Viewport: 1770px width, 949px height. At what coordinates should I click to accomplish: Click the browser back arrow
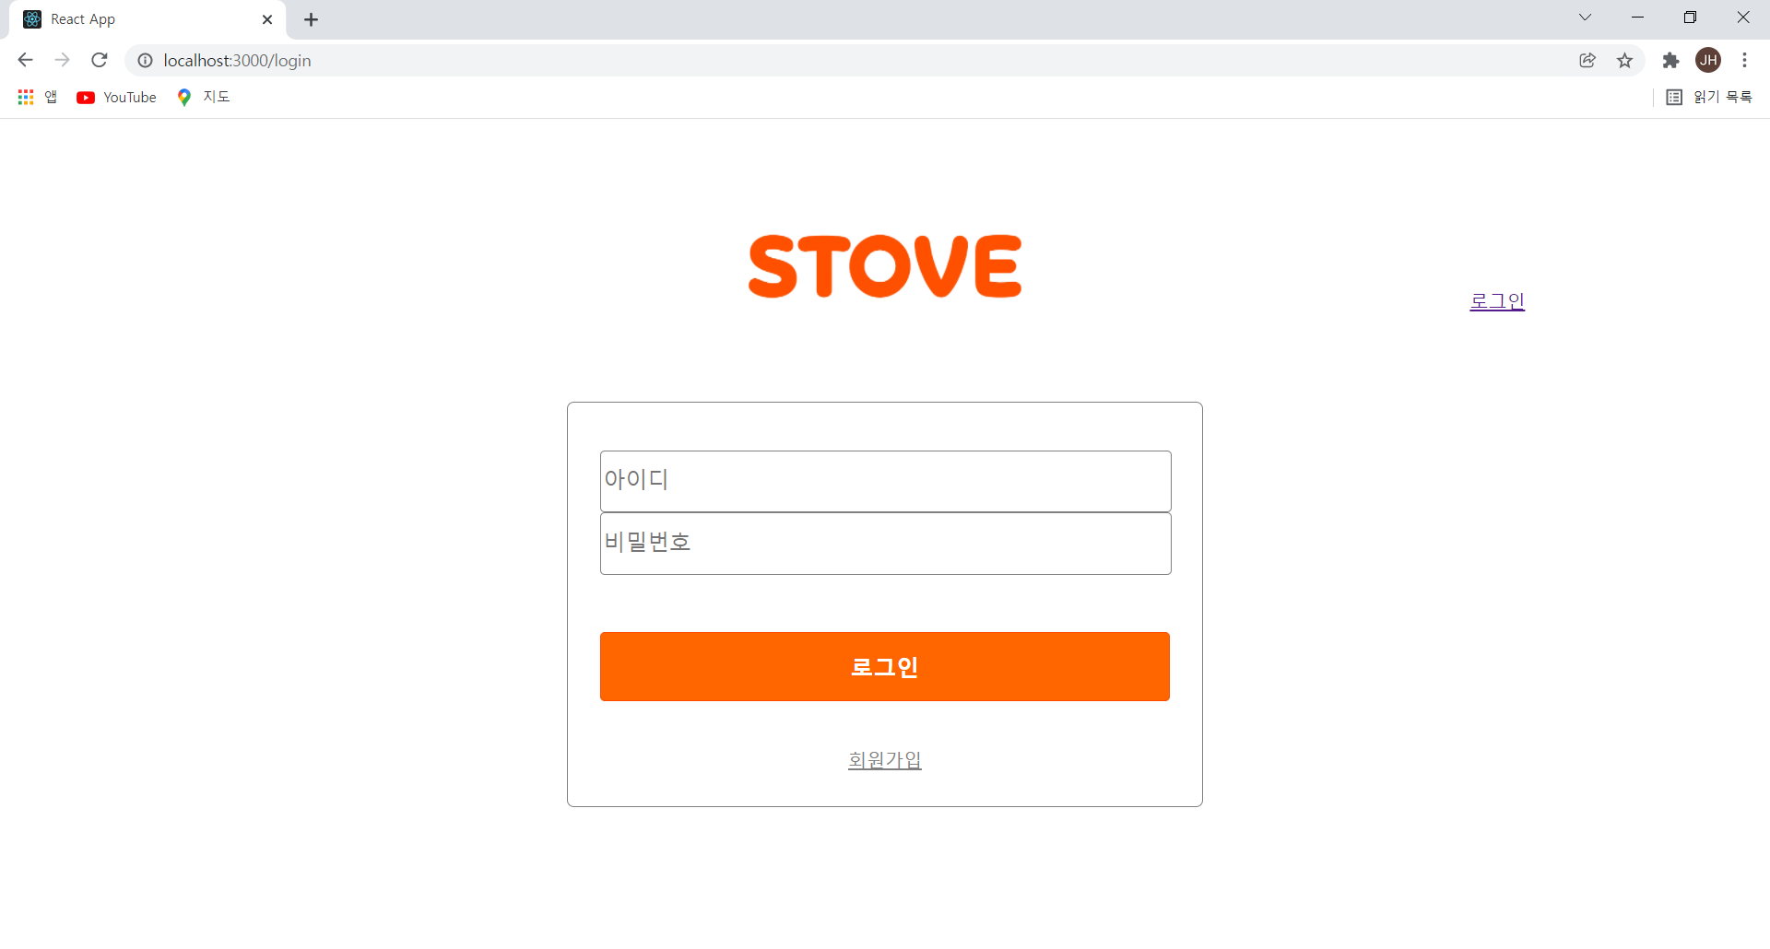[24, 60]
